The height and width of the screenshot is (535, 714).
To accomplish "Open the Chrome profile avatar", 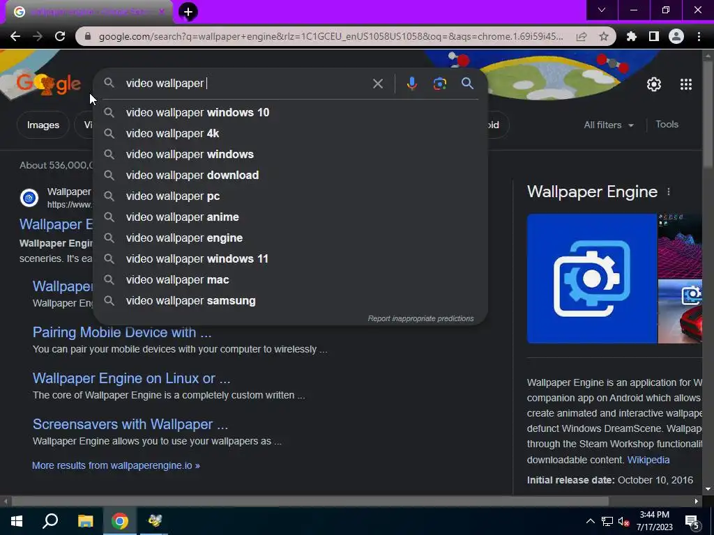I will coord(676,36).
